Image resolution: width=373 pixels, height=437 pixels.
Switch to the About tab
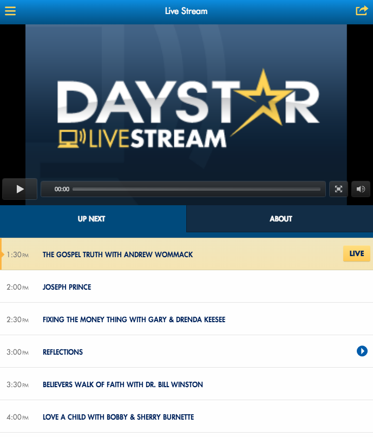[x=280, y=219]
